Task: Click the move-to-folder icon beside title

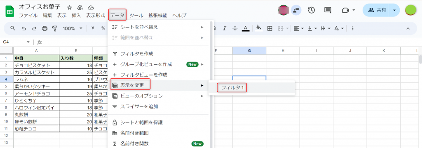Action: [x=80, y=7]
